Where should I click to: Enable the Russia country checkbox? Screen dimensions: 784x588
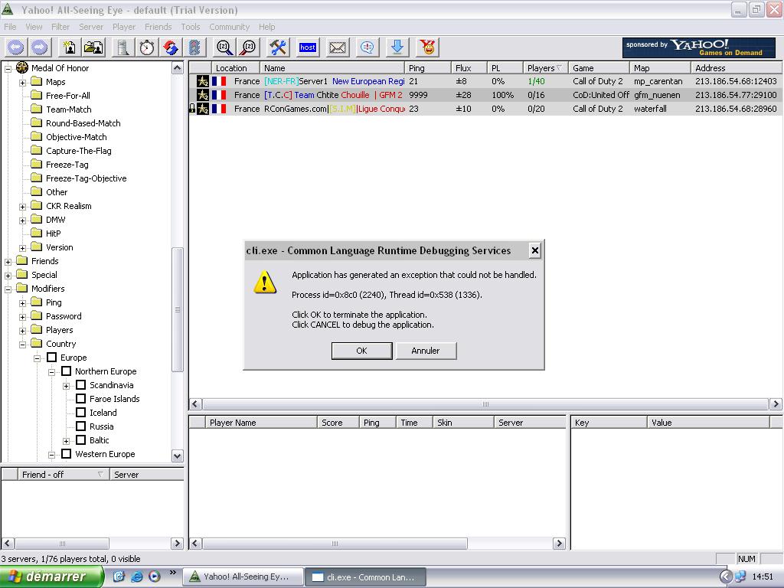pyautogui.click(x=81, y=426)
